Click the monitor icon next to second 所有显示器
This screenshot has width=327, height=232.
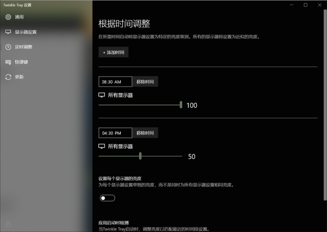pos(101,146)
